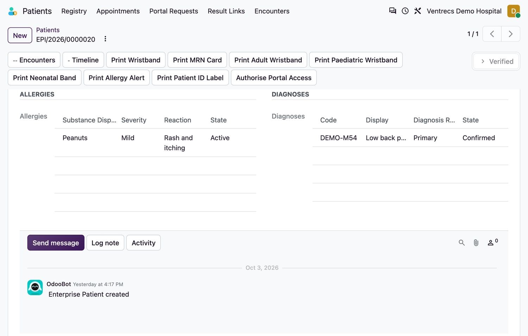Open the Encounters top menu

click(x=272, y=11)
